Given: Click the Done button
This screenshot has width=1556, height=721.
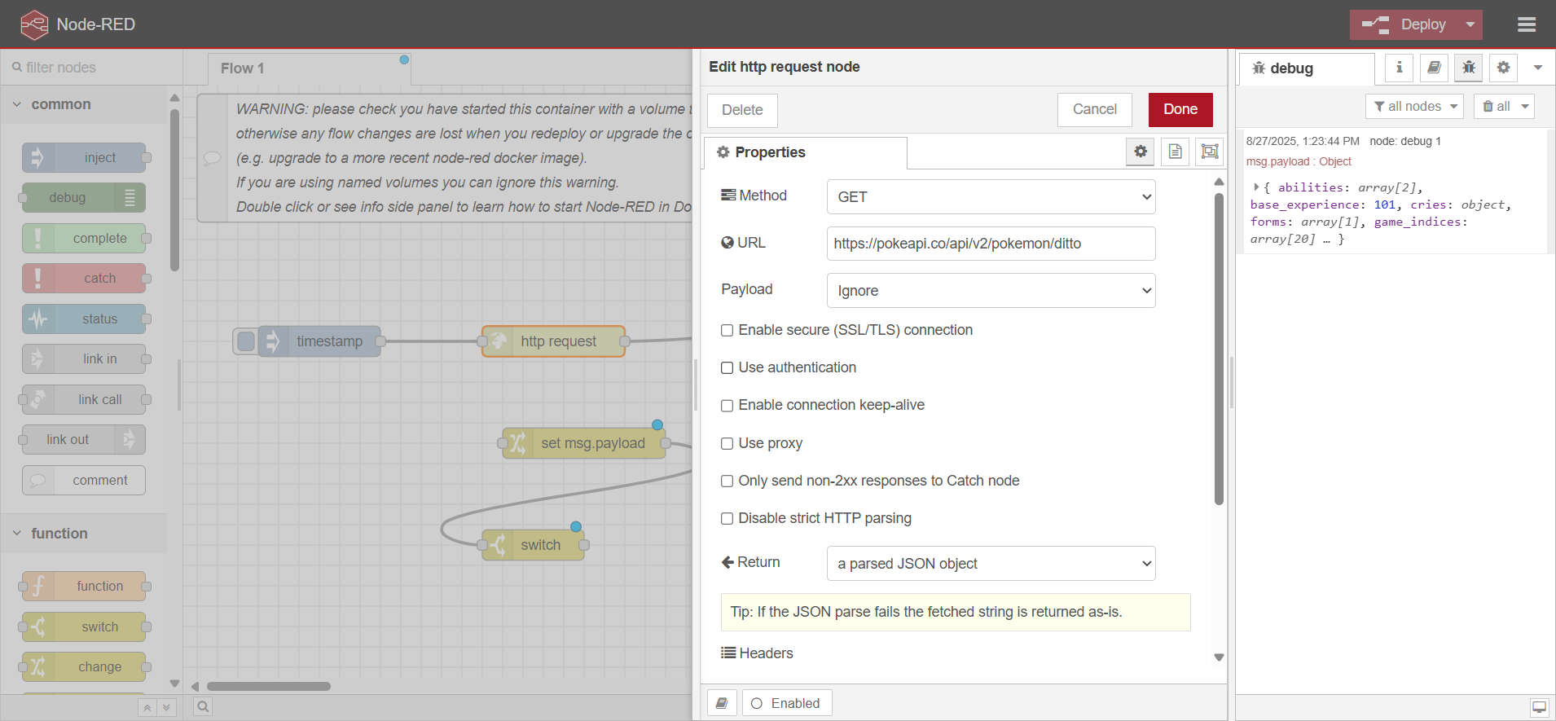Looking at the screenshot, I should point(1180,109).
